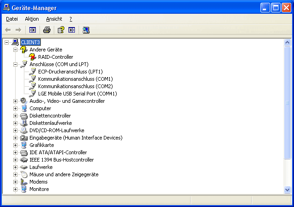Viewport: 294px width, 207px height.
Task: Select Kommunikationsanschluss (COM2)
Action: coord(75,86)
